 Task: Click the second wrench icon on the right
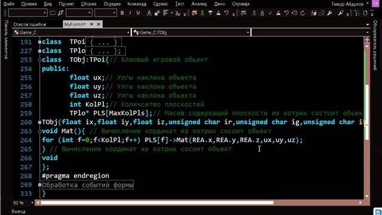click(x=341, y=13)
